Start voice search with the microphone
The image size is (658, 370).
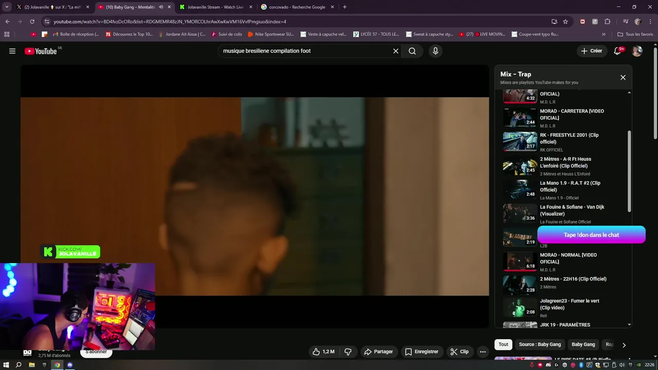[x=435, y=51]
